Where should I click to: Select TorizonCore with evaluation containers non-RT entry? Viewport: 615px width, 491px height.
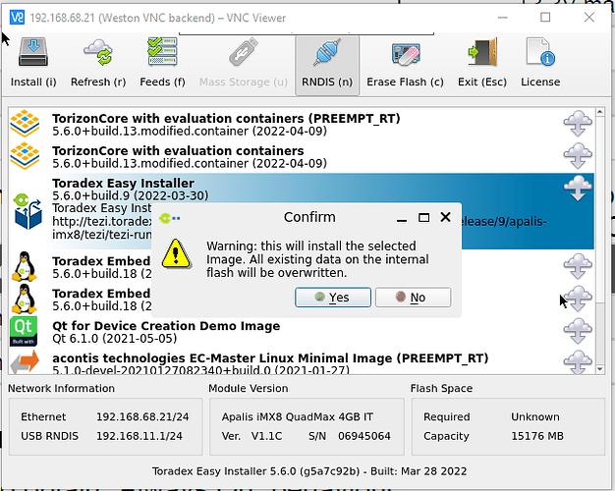pyautogui.click(x=301, y=156)
